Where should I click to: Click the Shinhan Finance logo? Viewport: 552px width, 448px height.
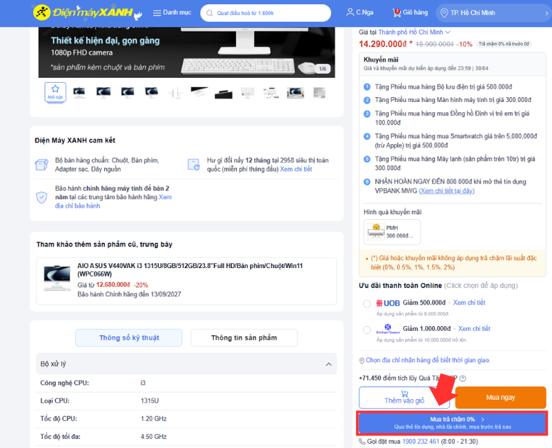tap(388, 329)
